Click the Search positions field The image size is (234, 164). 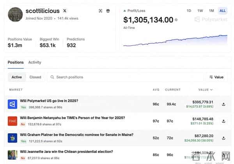click(125, 77)
